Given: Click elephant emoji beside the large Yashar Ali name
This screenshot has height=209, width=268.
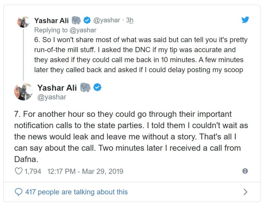Looking at the screenshot, I should tap(86, 88).
